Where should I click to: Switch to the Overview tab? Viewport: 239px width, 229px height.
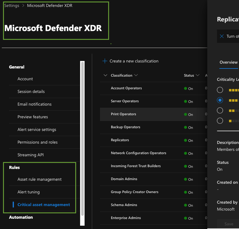[228, 62]
